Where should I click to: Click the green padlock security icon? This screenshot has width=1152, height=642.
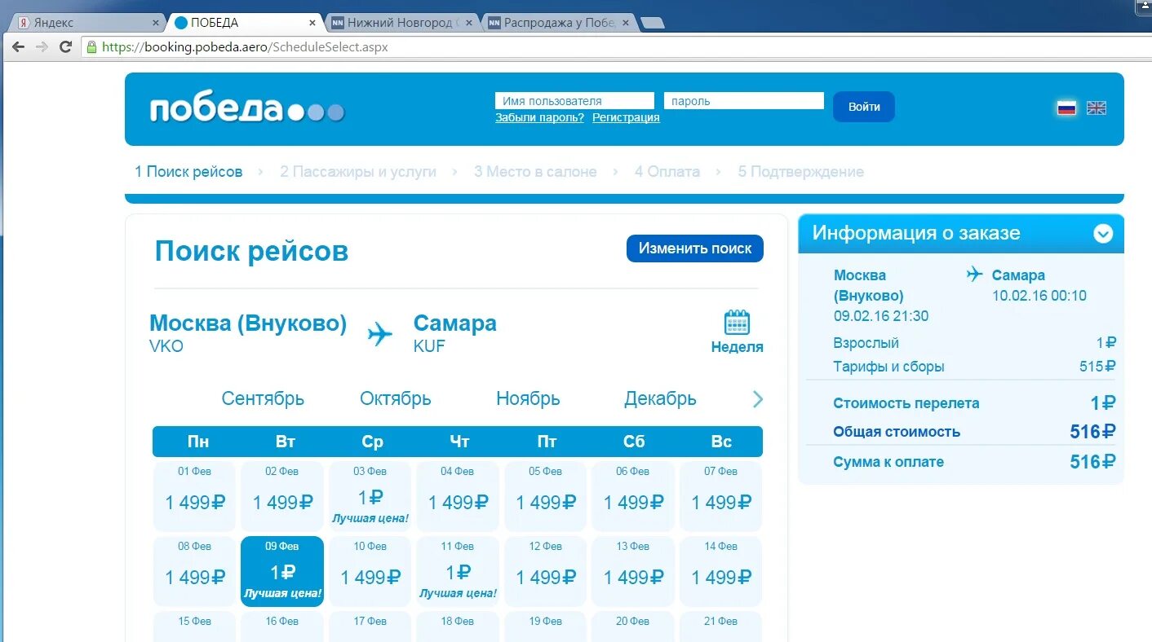point(91,47)
